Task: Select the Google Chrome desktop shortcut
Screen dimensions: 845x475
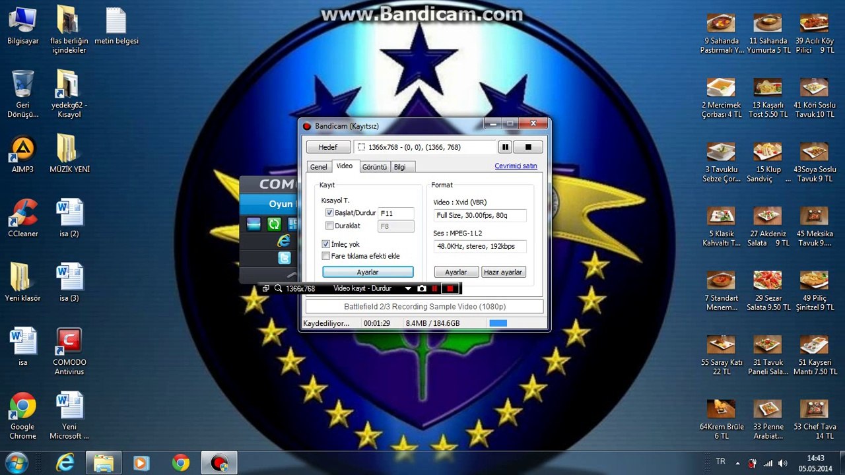Action: tap(23, 416)
